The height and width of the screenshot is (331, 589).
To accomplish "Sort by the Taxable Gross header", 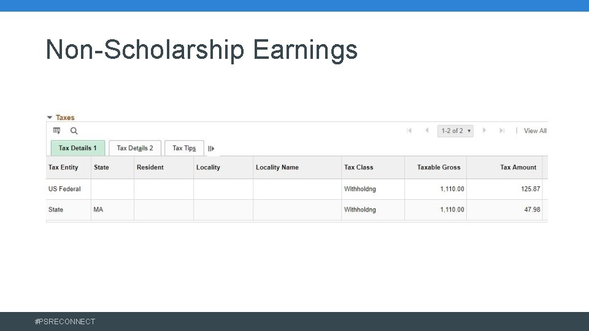I will [x=439, y=167].
